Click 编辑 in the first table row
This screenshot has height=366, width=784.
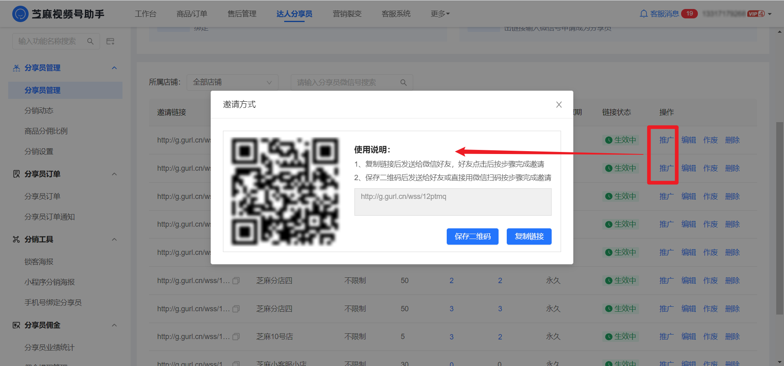point(688,140)
